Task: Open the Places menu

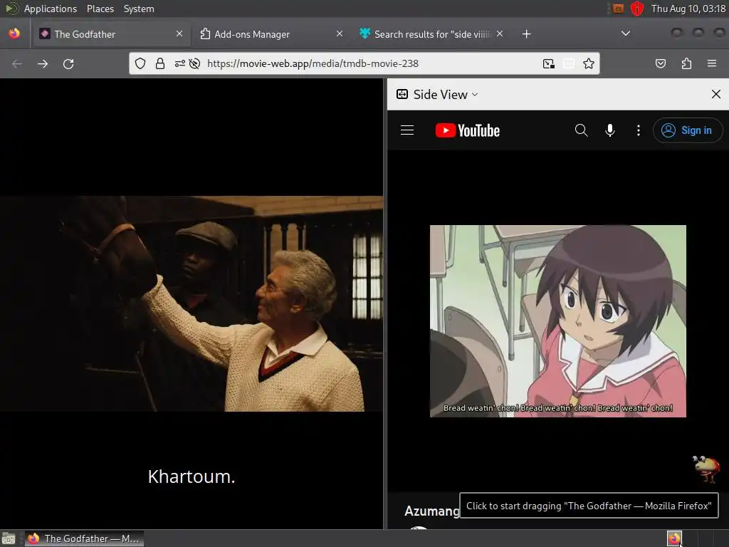Action: pyautogui.click(x=100, y=9)
